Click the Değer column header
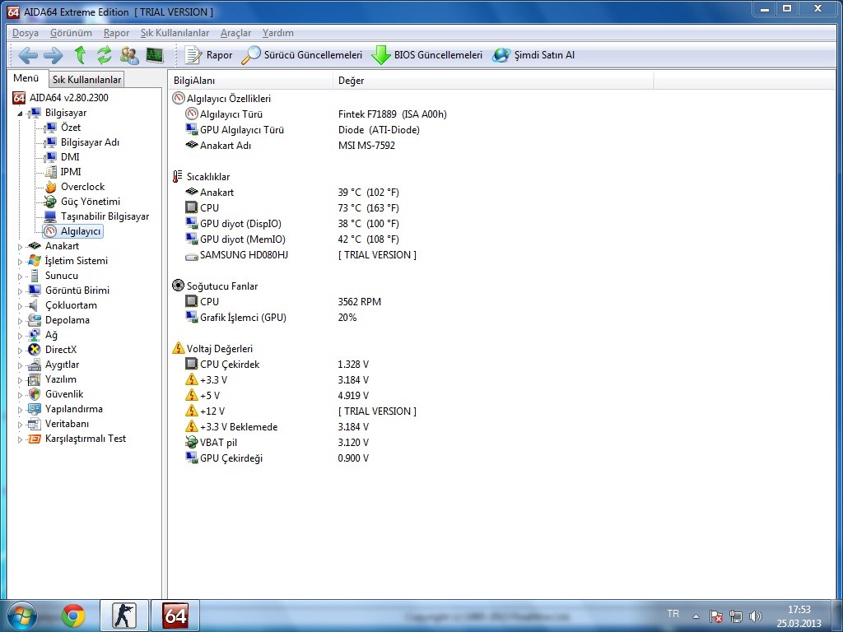843x632 pixels. [x=493, y=81]
